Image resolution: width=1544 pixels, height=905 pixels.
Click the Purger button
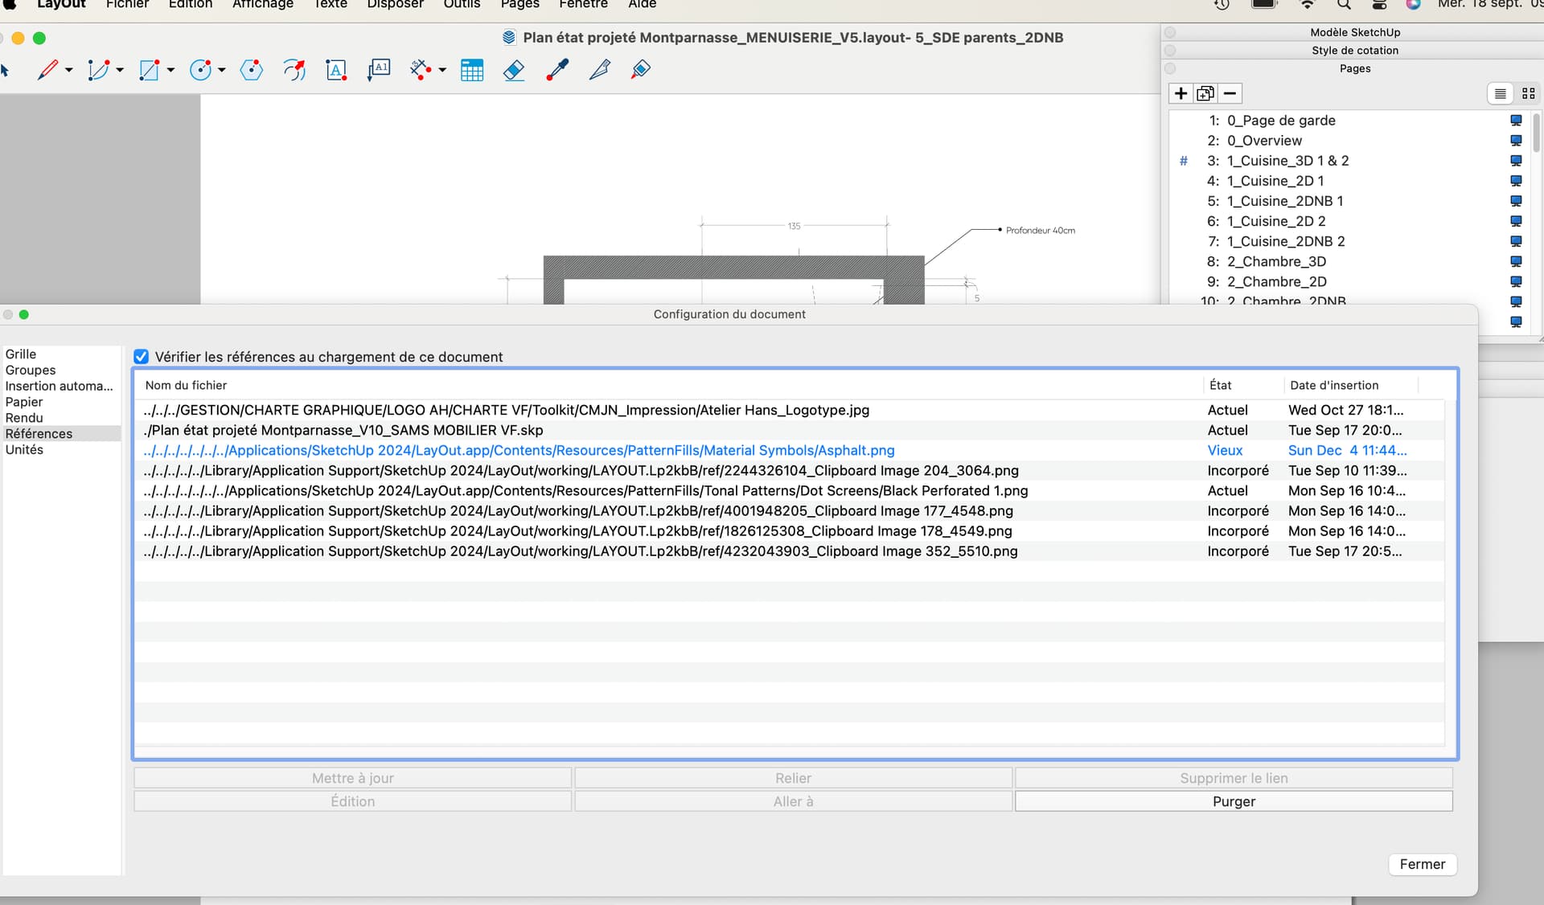pyautogui.click(x=1233, y=801)
